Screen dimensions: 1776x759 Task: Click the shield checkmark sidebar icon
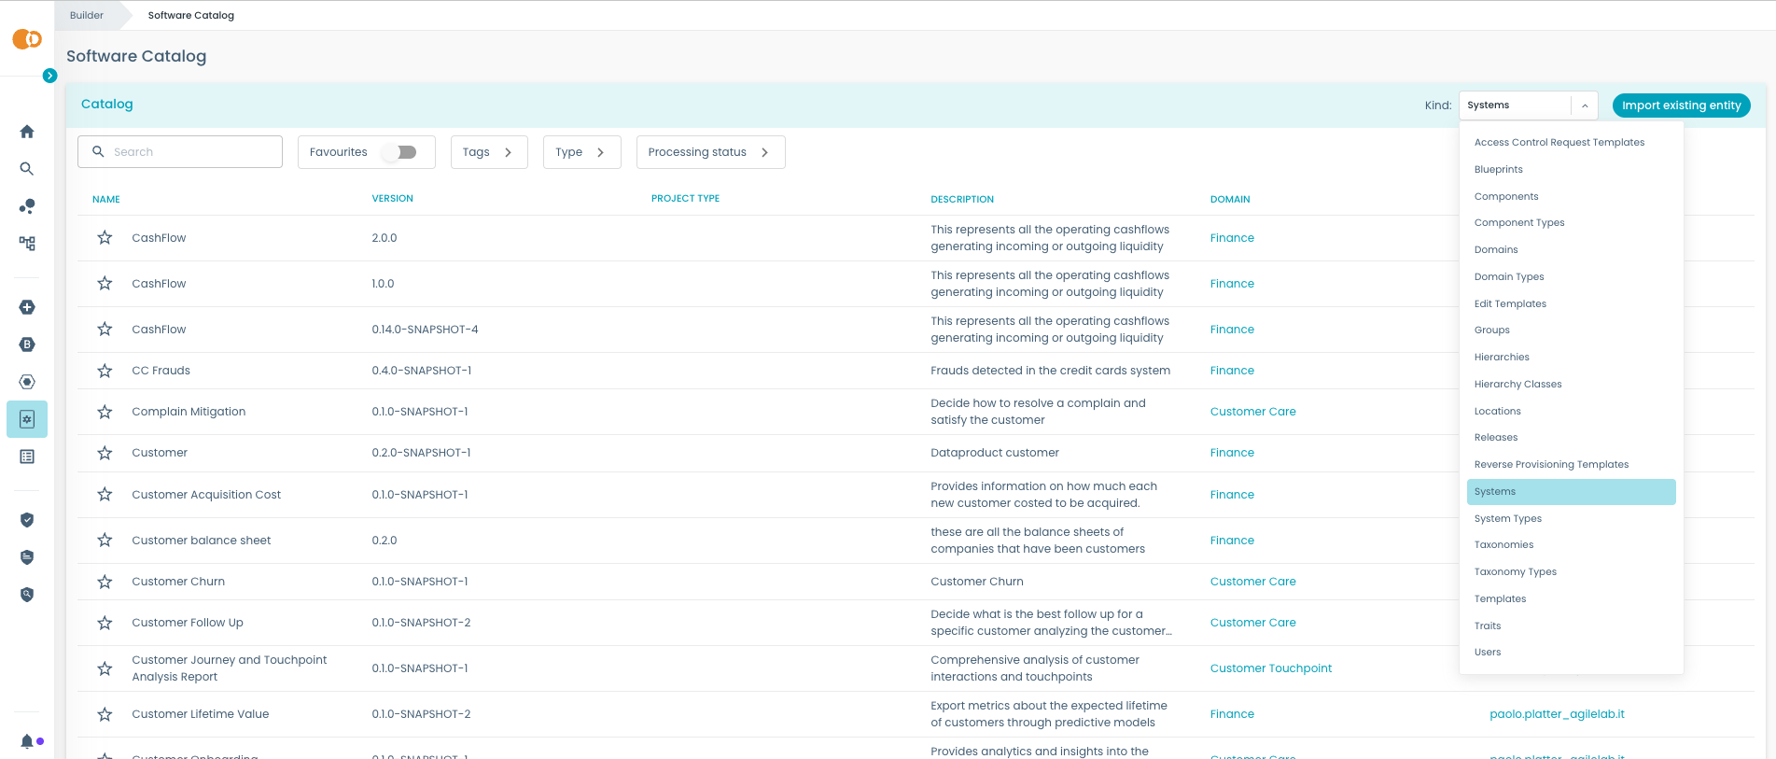27,520
